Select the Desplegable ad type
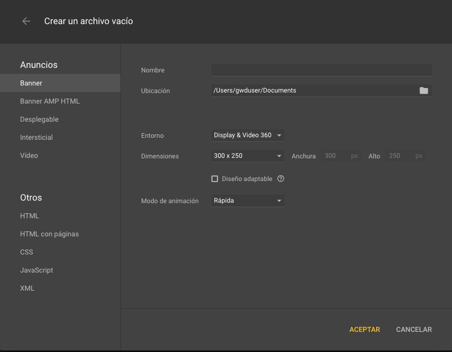The height and width of the screenshot is (352, 452). [x=39, y=119]
